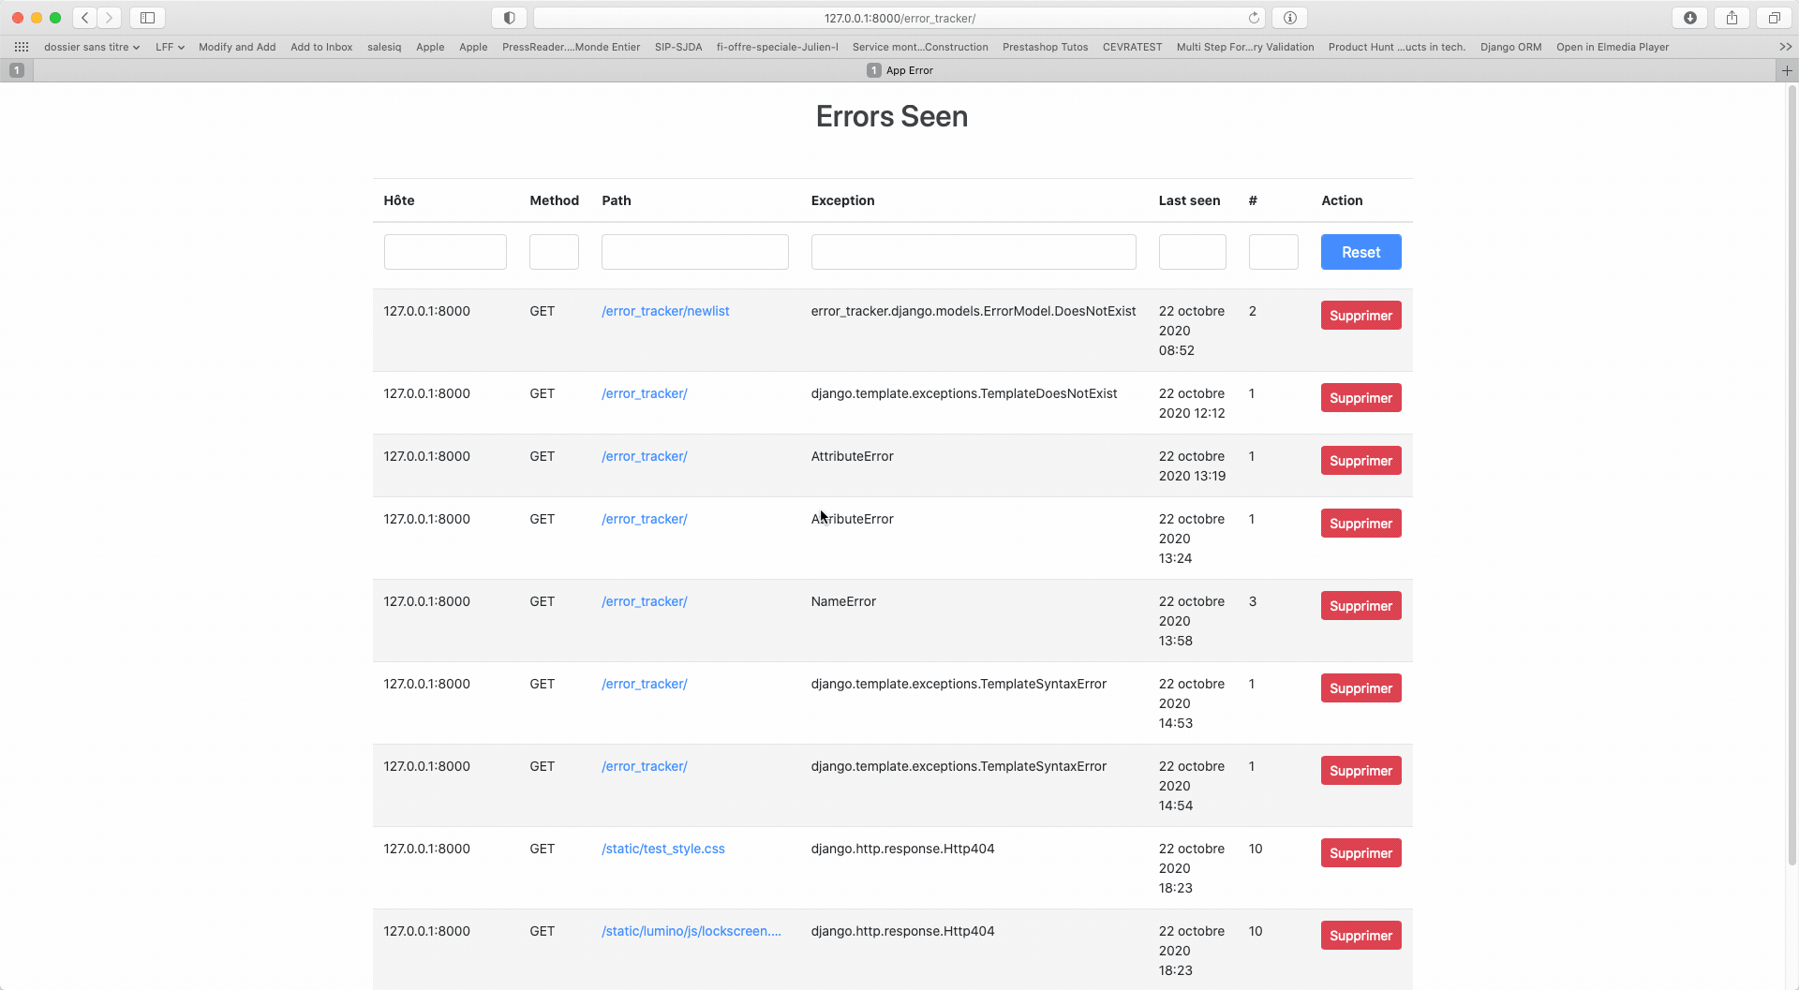Click the Safari back navigation arrow

[x=85, y=18]
